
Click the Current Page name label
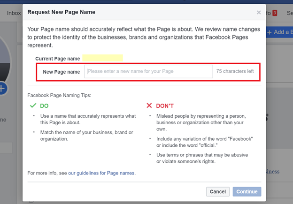(57, 58)
